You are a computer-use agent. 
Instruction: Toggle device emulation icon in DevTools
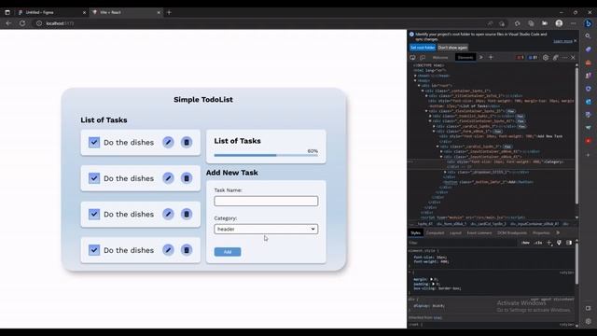423,58
